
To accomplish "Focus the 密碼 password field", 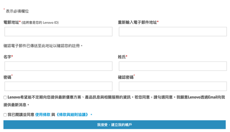I will (58, 86).
